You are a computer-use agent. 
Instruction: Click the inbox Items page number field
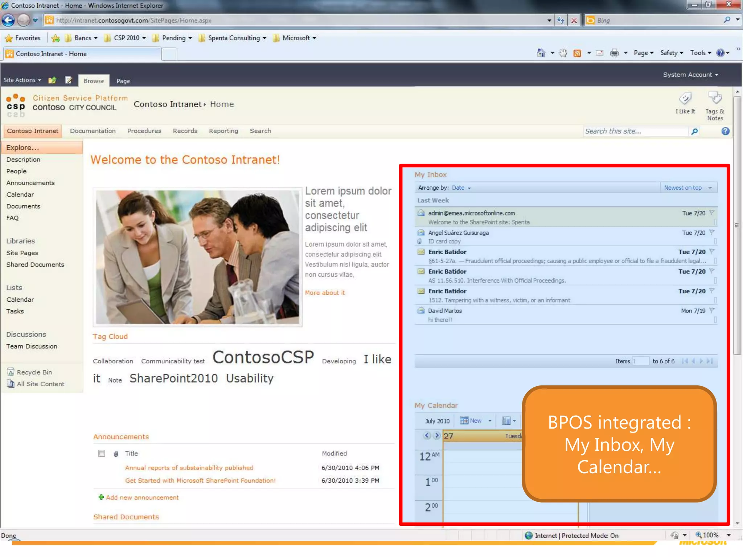coord(640,361)
